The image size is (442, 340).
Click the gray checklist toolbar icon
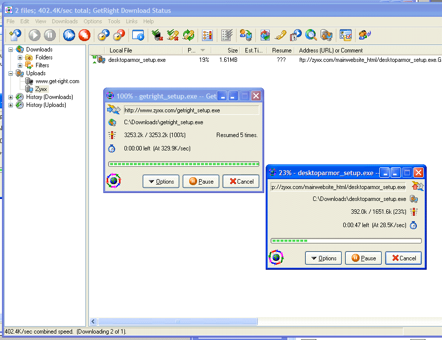click(227, 35)
